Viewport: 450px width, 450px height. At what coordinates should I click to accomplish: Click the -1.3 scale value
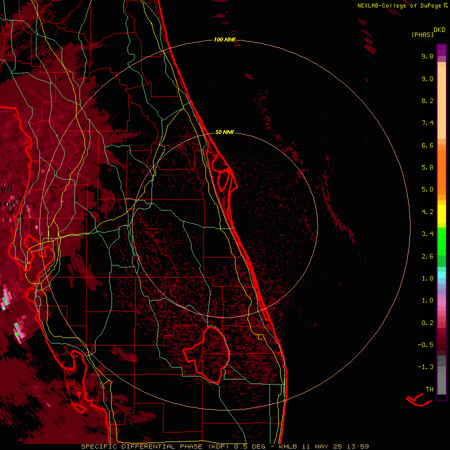[x=425, y=367]
